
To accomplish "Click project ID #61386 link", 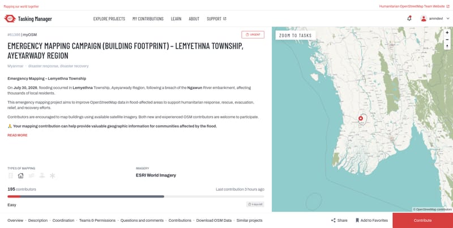I will coord(14,35).
